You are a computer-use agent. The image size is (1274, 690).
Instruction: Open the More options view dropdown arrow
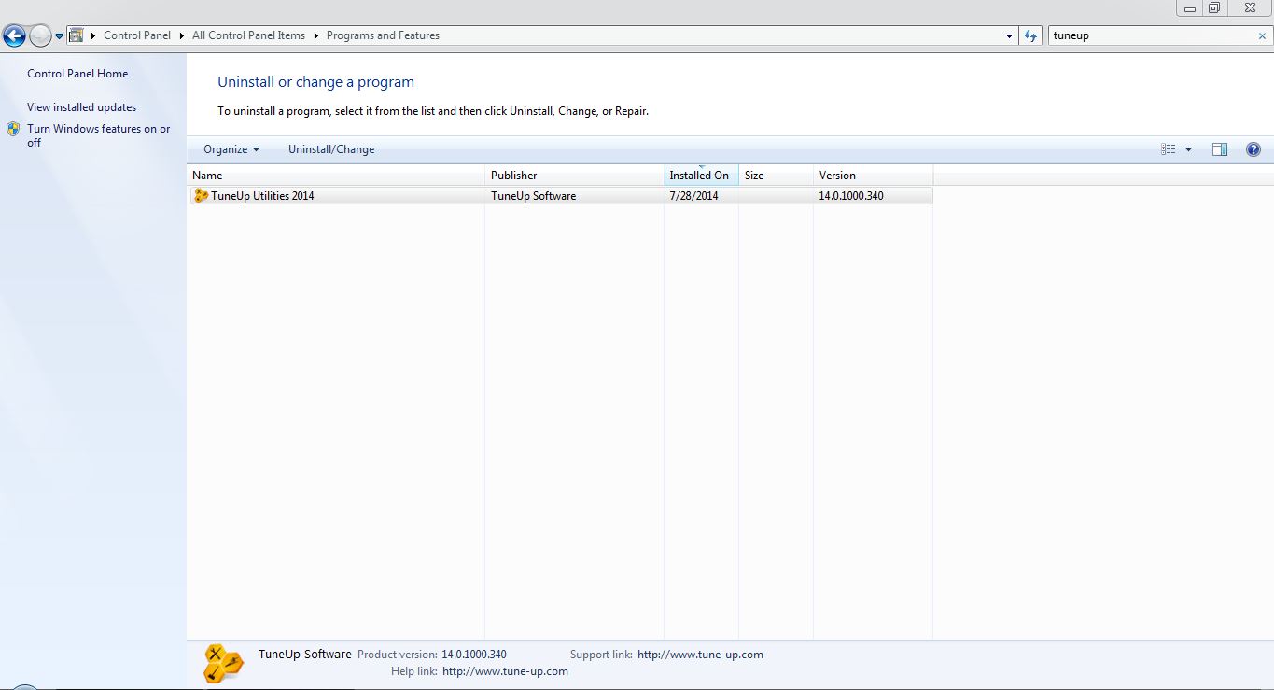1188,149
